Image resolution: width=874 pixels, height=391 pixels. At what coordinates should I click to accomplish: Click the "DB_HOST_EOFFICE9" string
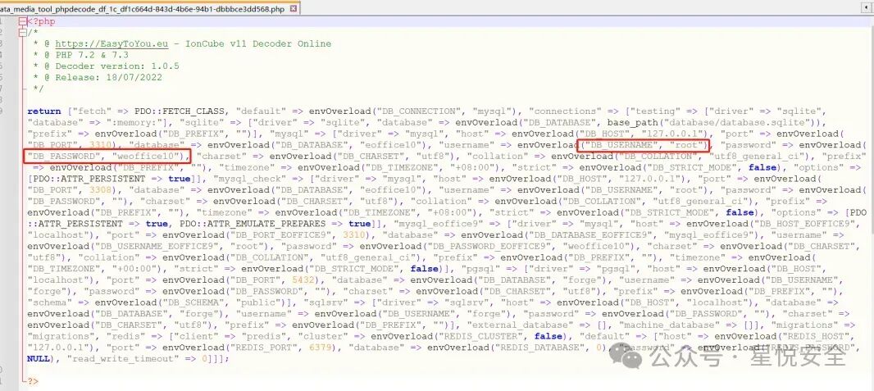[809, 224]
